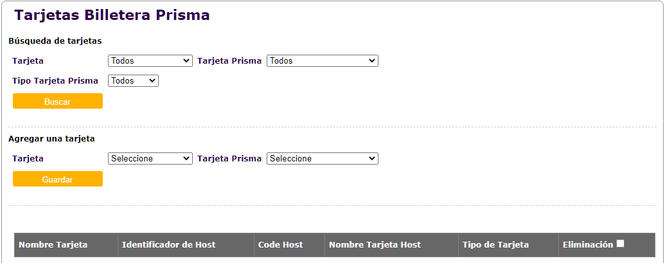Click the Tipo Tarjeta Prisma field label

55,81
